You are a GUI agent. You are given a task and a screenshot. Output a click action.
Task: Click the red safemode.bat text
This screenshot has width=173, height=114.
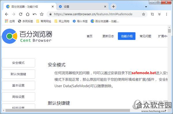coord(144,73)
